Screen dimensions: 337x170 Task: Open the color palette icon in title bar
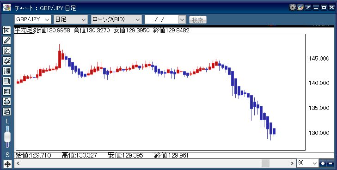pyautogui.click(x=300, y=8)
